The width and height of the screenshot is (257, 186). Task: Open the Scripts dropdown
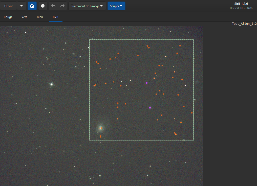(x=116, y=6)
